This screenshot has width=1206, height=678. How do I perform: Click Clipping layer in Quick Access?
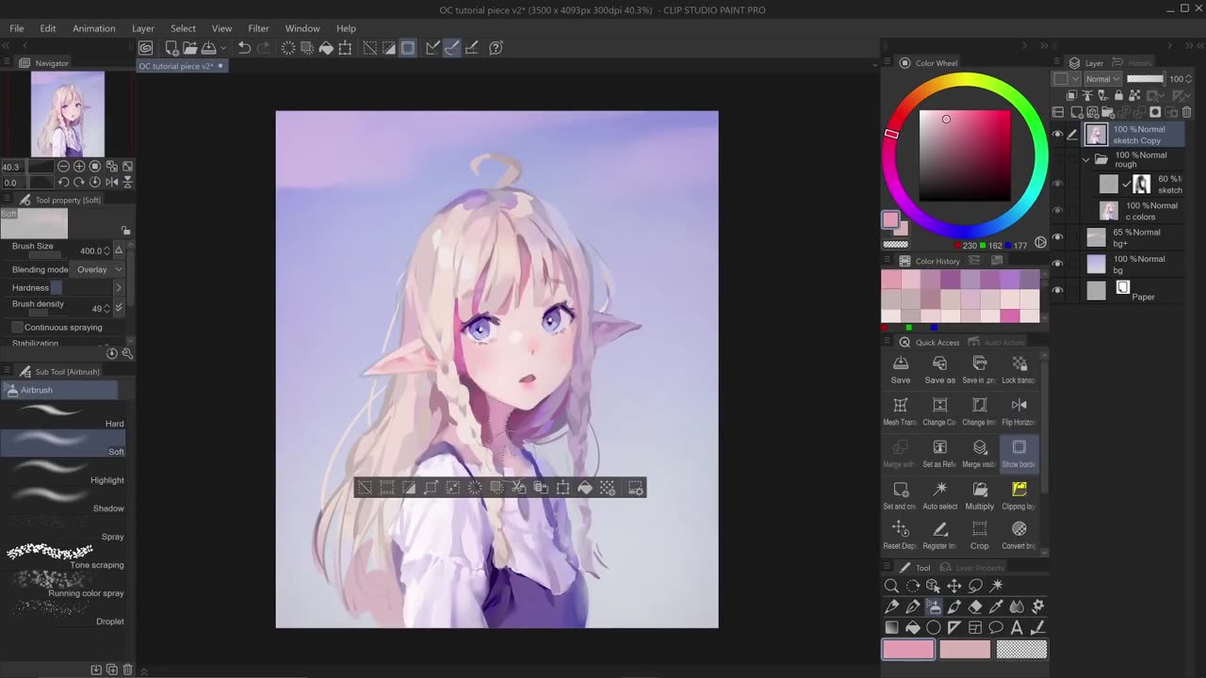(1019, 494)
